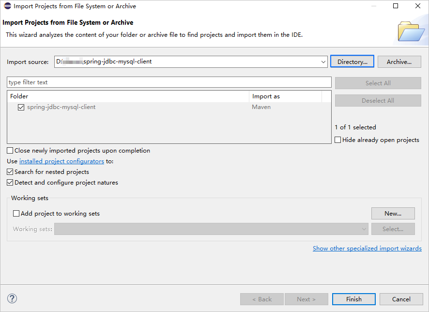This screenshot has width=429, height=312.
Task: Click the help question mark icon
Action: tap(13, 299)
